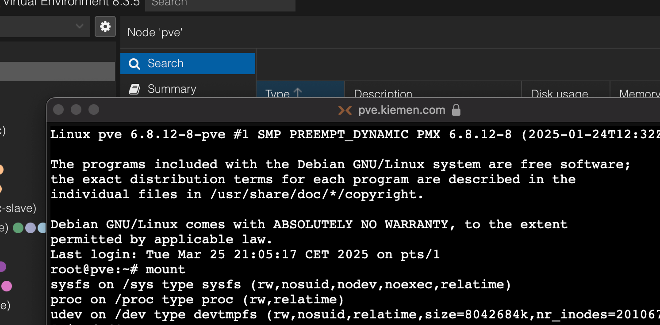Click the purple tag dot in resource tree
This screenshot has width=660, height=325.
[2, 267]
